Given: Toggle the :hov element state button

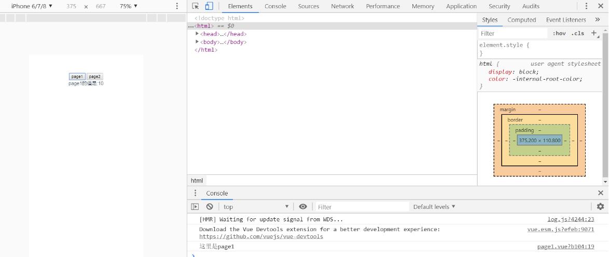Looking at the screenshot, I should click(x=559, y=33).
